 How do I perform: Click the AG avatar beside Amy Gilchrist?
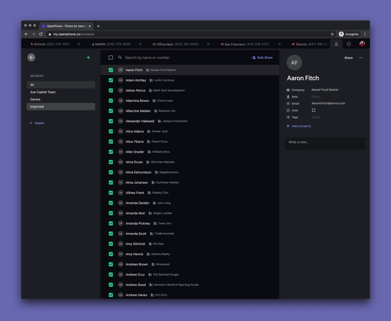[x=120, y=244]
